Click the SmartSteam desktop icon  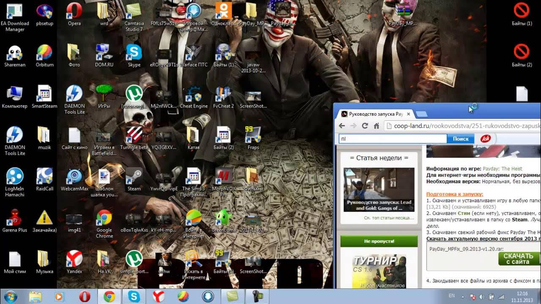tap(44, 98)
